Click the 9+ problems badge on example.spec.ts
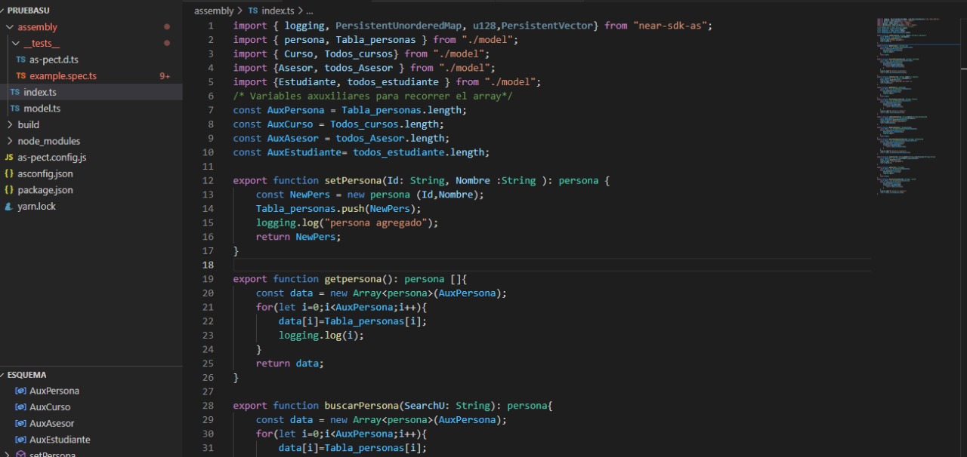 point(164,75)
